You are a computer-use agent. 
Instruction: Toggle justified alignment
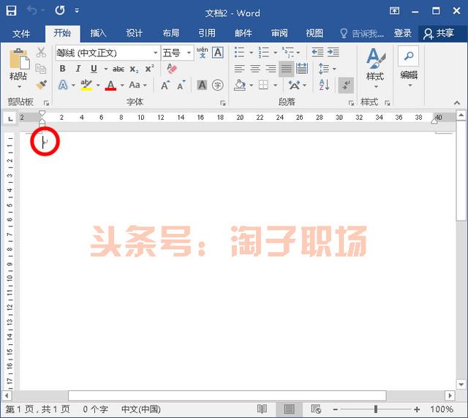286,69
